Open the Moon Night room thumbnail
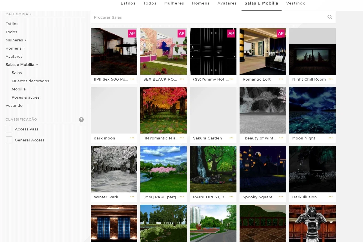Viewport: 363px width, 242px height. point(312,110)
